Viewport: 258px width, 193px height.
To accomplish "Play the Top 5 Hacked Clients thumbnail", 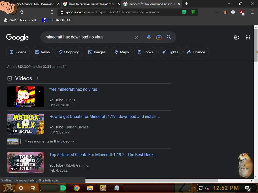I will [26, 162].
